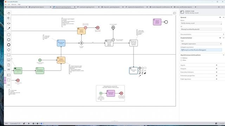Open the Edit menu
Screen dimensions: 225x126
tap(9, 5)
